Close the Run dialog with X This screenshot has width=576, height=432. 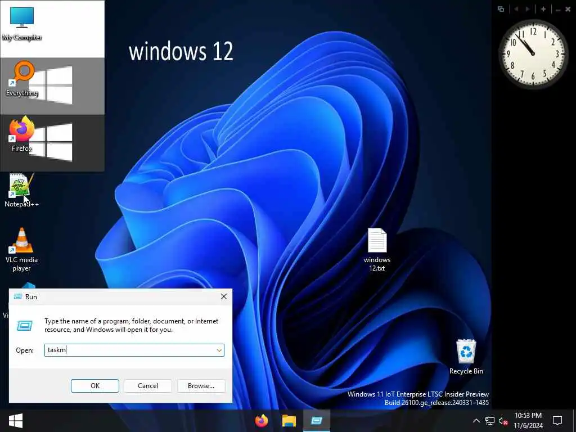point(224,296)
